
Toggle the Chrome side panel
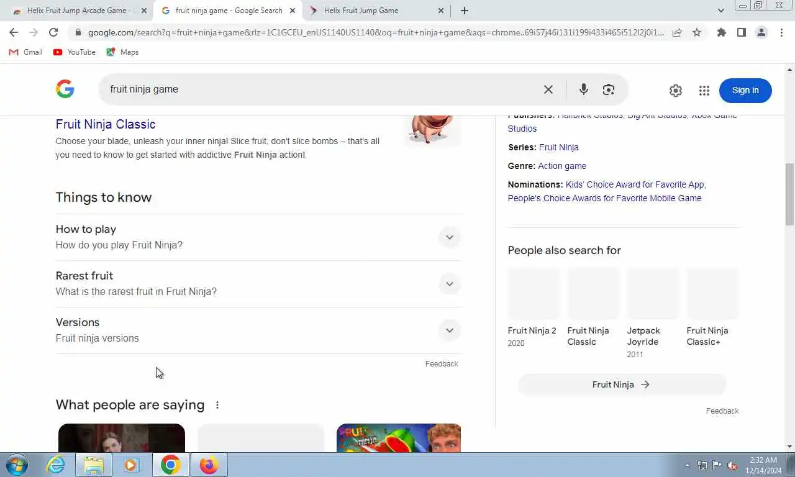741,32
